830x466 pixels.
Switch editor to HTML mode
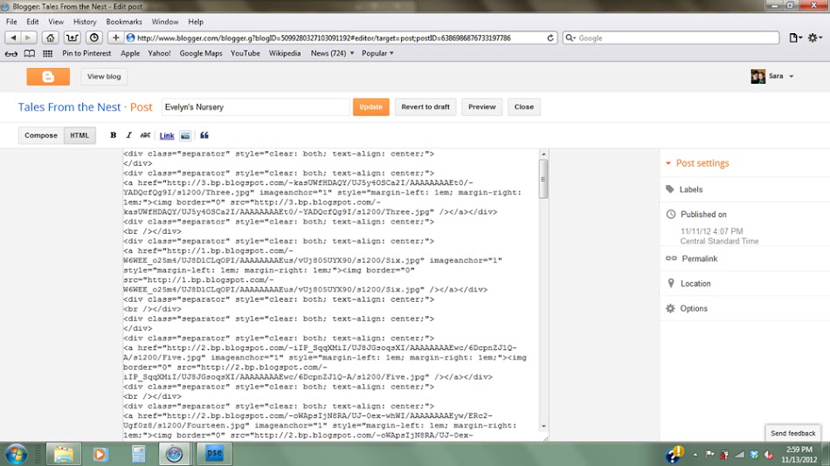(x=80, y=135)
